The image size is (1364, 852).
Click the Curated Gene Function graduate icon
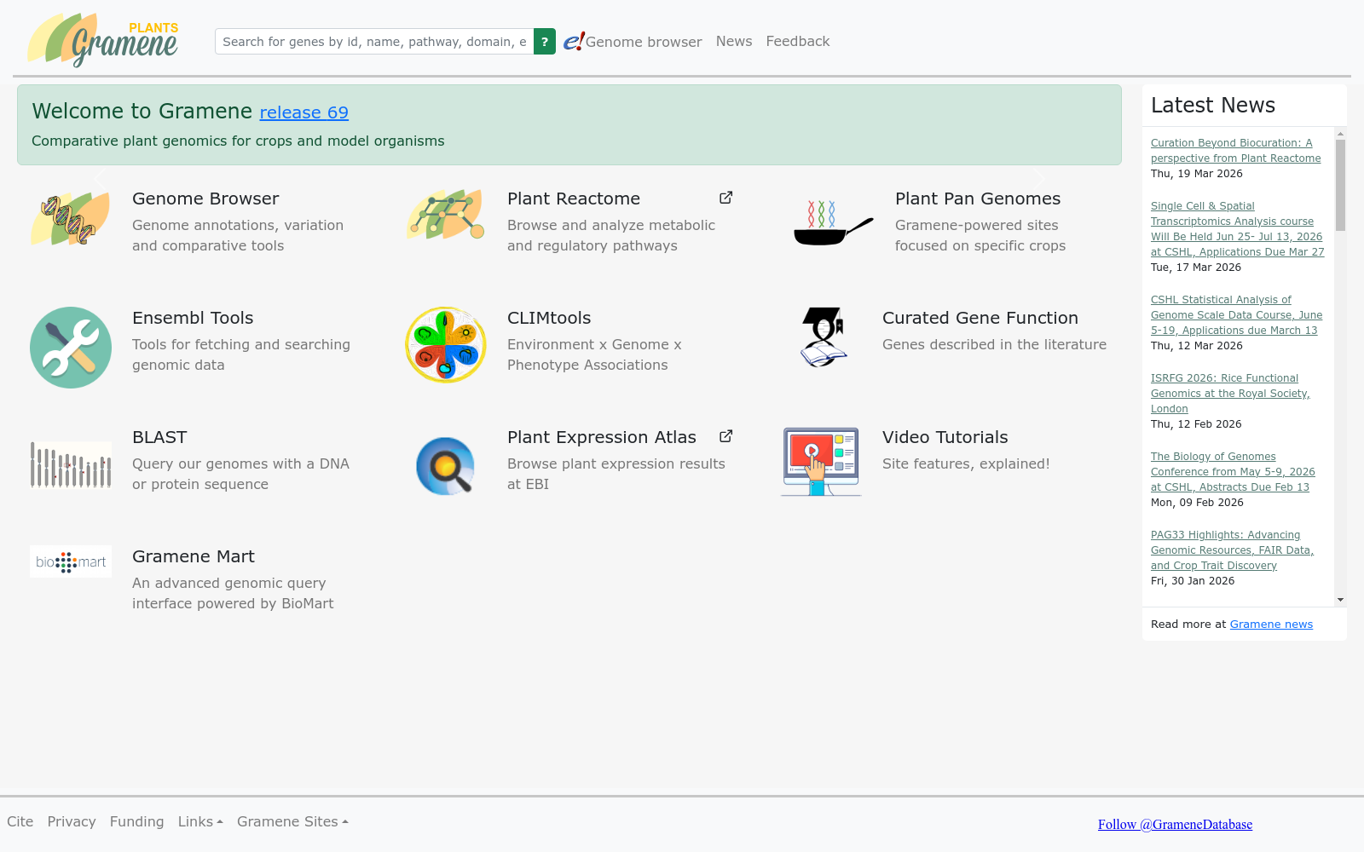tap(824, 337)
